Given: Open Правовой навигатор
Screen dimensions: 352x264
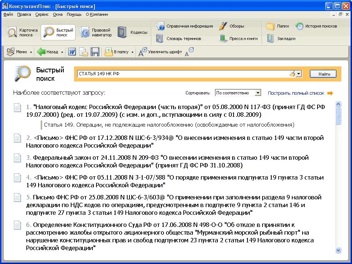Looking at the screenshot, I should pyautogui.click(x=96, y=32).
